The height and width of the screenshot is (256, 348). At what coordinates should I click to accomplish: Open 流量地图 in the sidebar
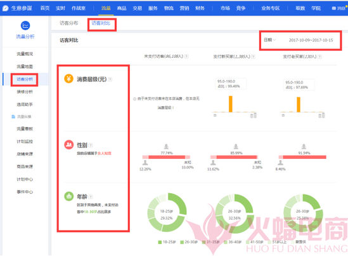click(25, 67)
